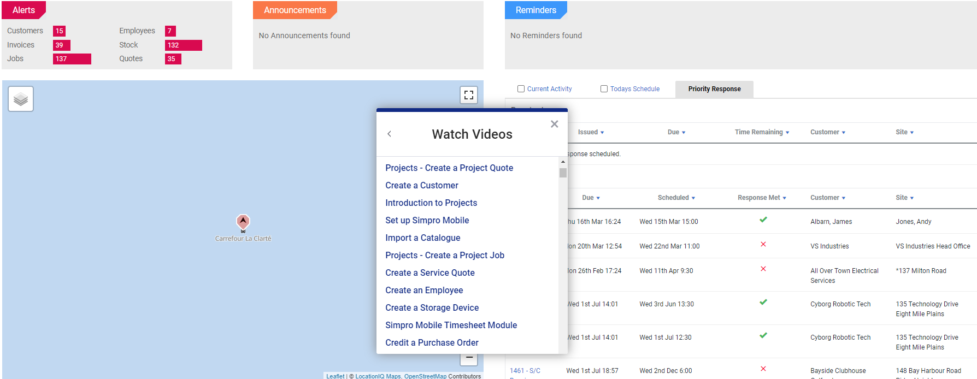Close the Watch Videos popup
The image size is (977, 379).
coord(554,124)
